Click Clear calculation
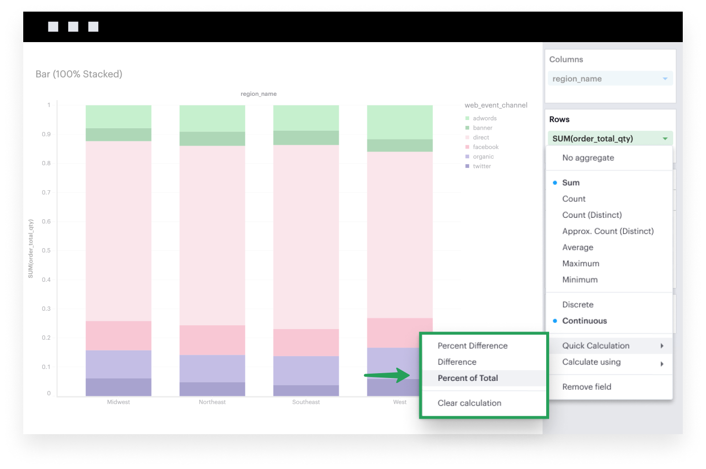Image resolution: width=706 pixels, height=469 pixels. pos(469,403)
